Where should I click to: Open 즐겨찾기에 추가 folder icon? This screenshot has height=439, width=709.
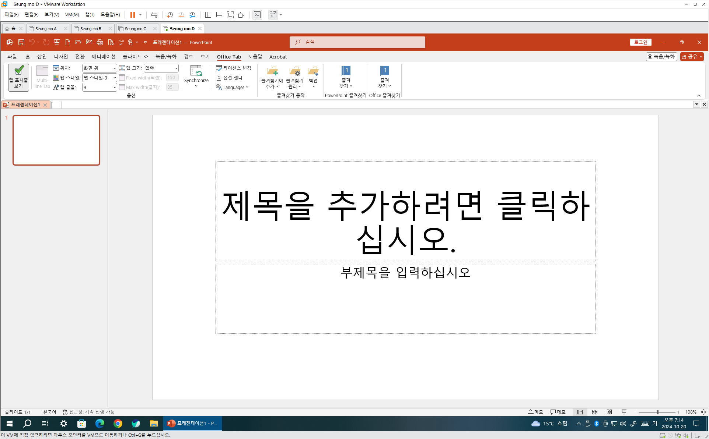click(x=272, y=71)
